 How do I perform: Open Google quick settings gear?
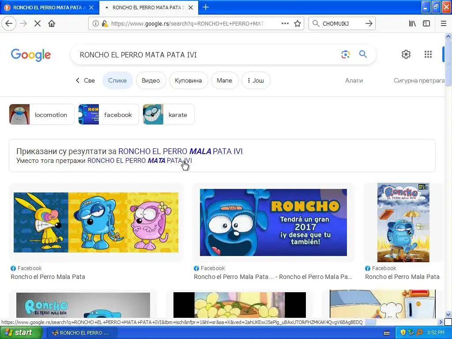[x=406, y=54]
